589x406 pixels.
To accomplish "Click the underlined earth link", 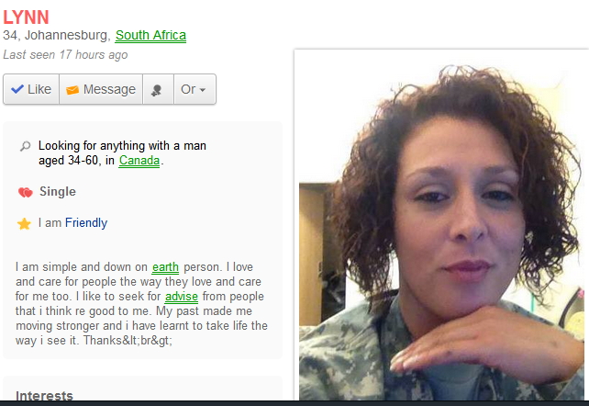I will click(165, 267).
